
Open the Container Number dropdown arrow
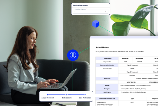click(x=105, y=11)
